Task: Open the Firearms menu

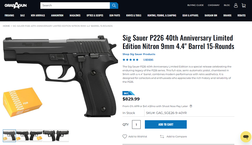Action: coord(9,15)
